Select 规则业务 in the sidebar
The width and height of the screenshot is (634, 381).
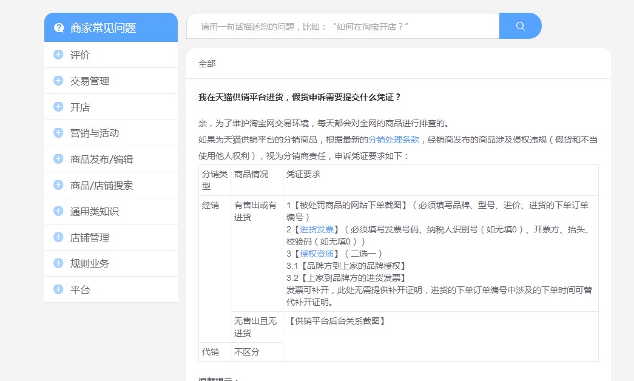click(x=111, y=263)
